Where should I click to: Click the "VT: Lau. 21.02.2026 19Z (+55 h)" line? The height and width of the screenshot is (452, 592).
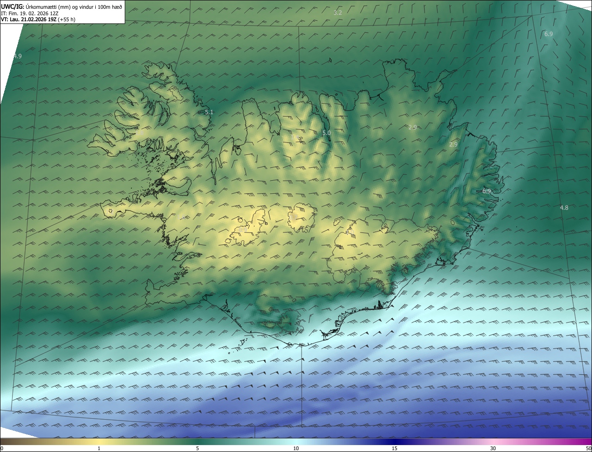click(38, 19)
